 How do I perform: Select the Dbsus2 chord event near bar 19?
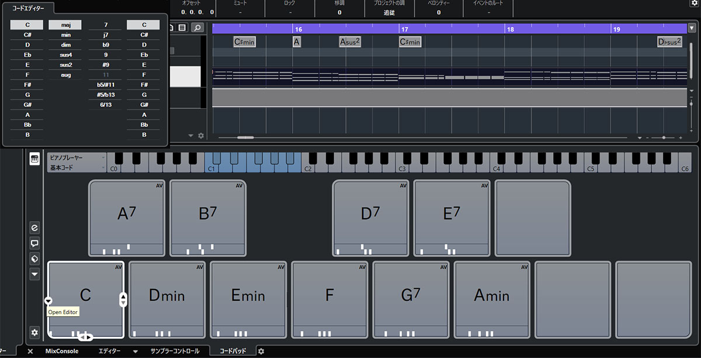click(669, 42)
